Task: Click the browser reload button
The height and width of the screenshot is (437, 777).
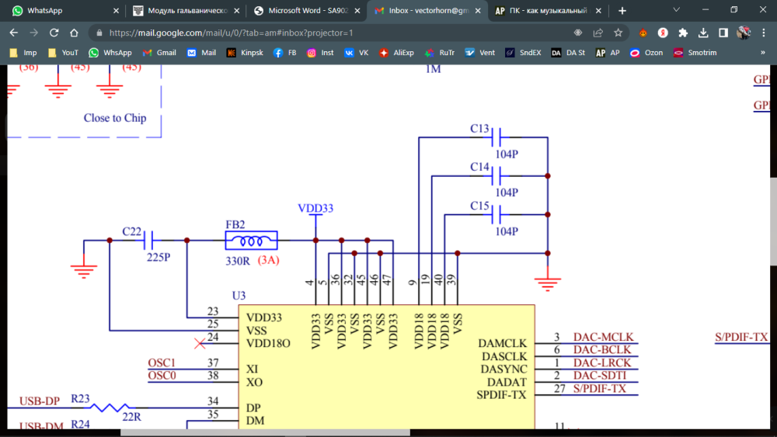Action: click(54, 33)
